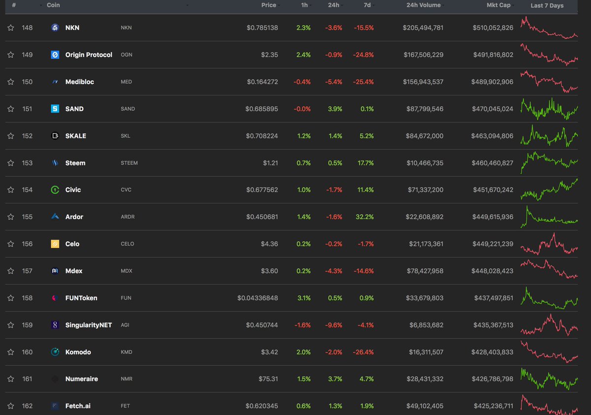This screenshot has width=591, height=415.
Task: Click the Numeraire logo icon
Action: (x=55, y=379)
